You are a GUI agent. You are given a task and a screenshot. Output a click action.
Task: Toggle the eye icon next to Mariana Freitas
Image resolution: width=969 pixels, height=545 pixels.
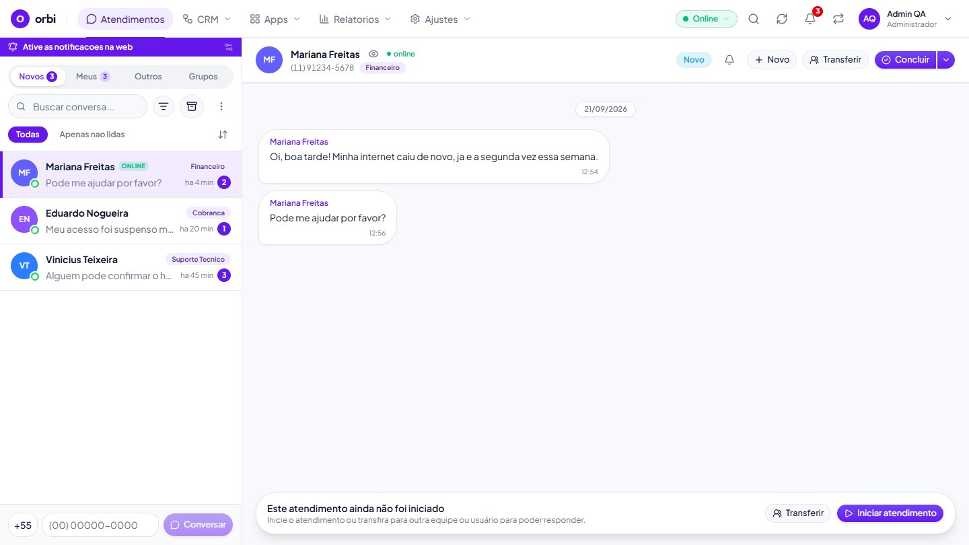(373, 54)
